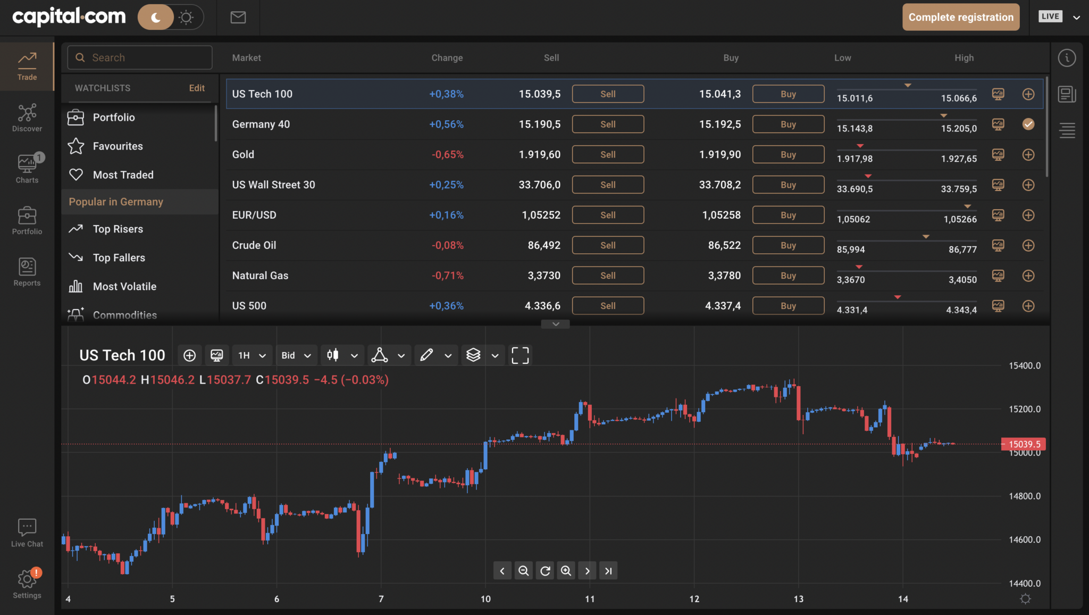The width and height of the screenshot is (1089, 615).
Task: Open Live Chat from the sidebar
Action: (27, 530)
